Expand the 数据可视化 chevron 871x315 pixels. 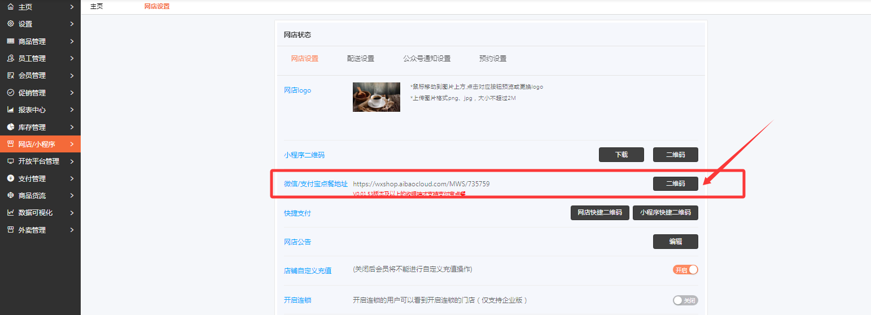(x=72, y=213)
